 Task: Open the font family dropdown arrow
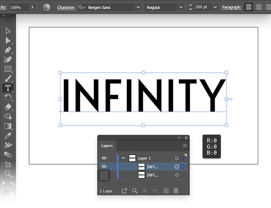point(138,7)
